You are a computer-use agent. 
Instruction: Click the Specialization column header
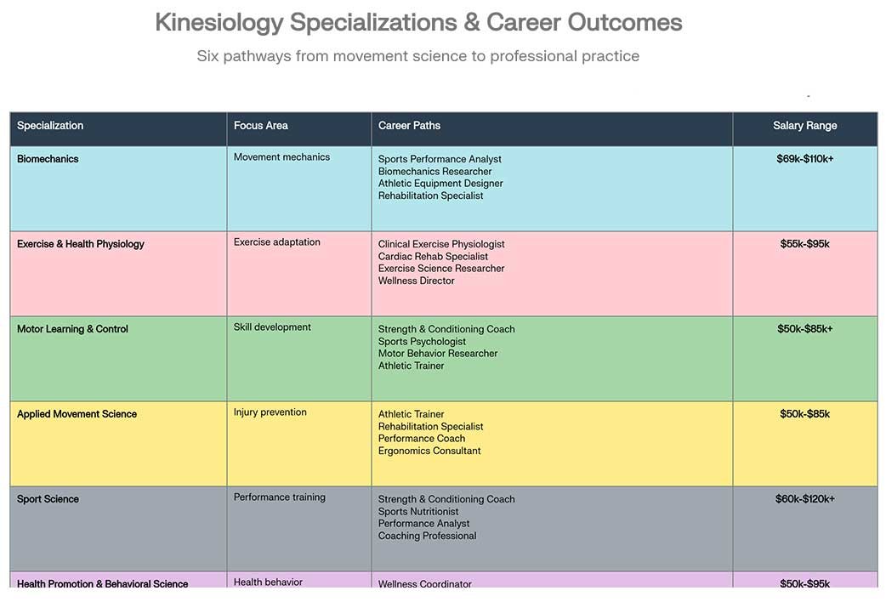[50, 126]
